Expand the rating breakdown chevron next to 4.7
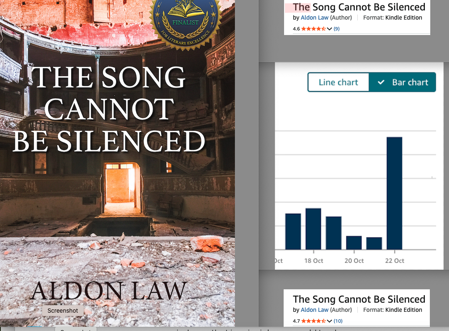This screenshot has width=449, height=331. click(x=329, y=321)
